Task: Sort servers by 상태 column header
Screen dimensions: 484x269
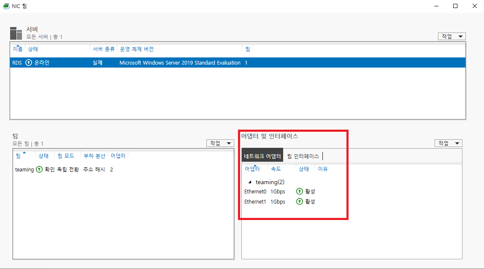Action: (x=33, y=49)
